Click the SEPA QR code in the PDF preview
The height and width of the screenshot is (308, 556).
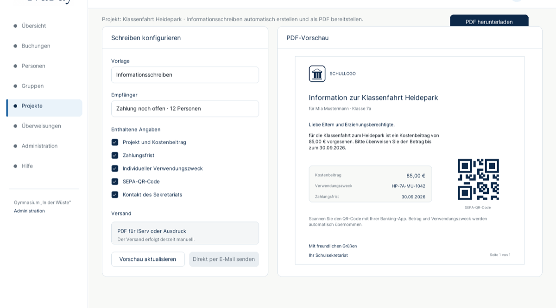pyautogui.click(x=478, y=179)
